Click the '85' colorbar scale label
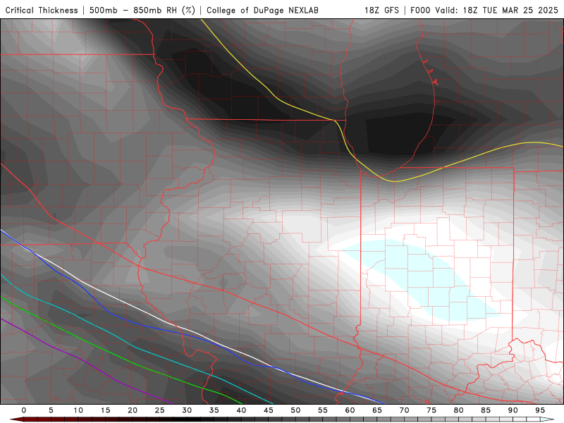 486,410
